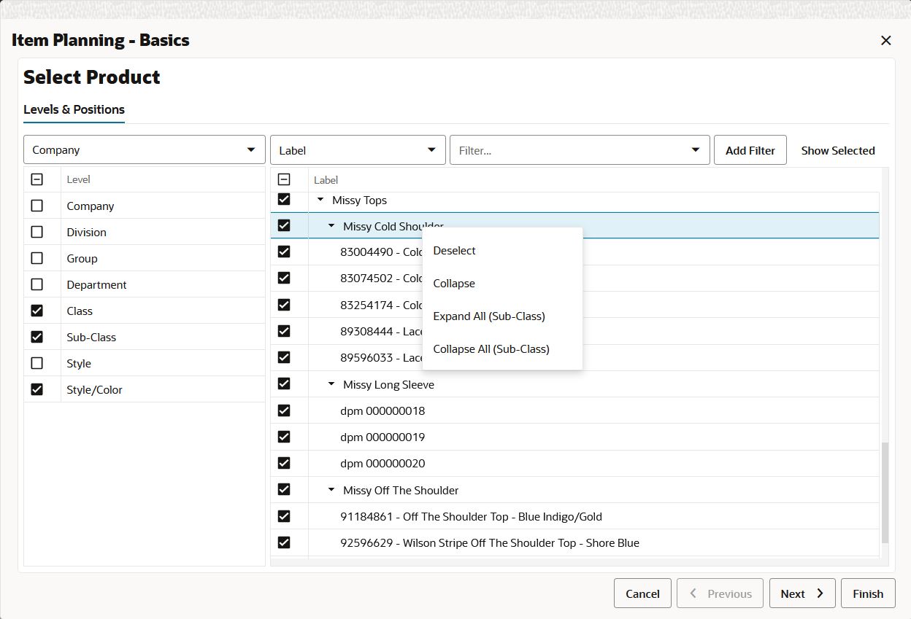
Task: Click the vertical scrollbar of the label list
Action: [x=885, y=492]
